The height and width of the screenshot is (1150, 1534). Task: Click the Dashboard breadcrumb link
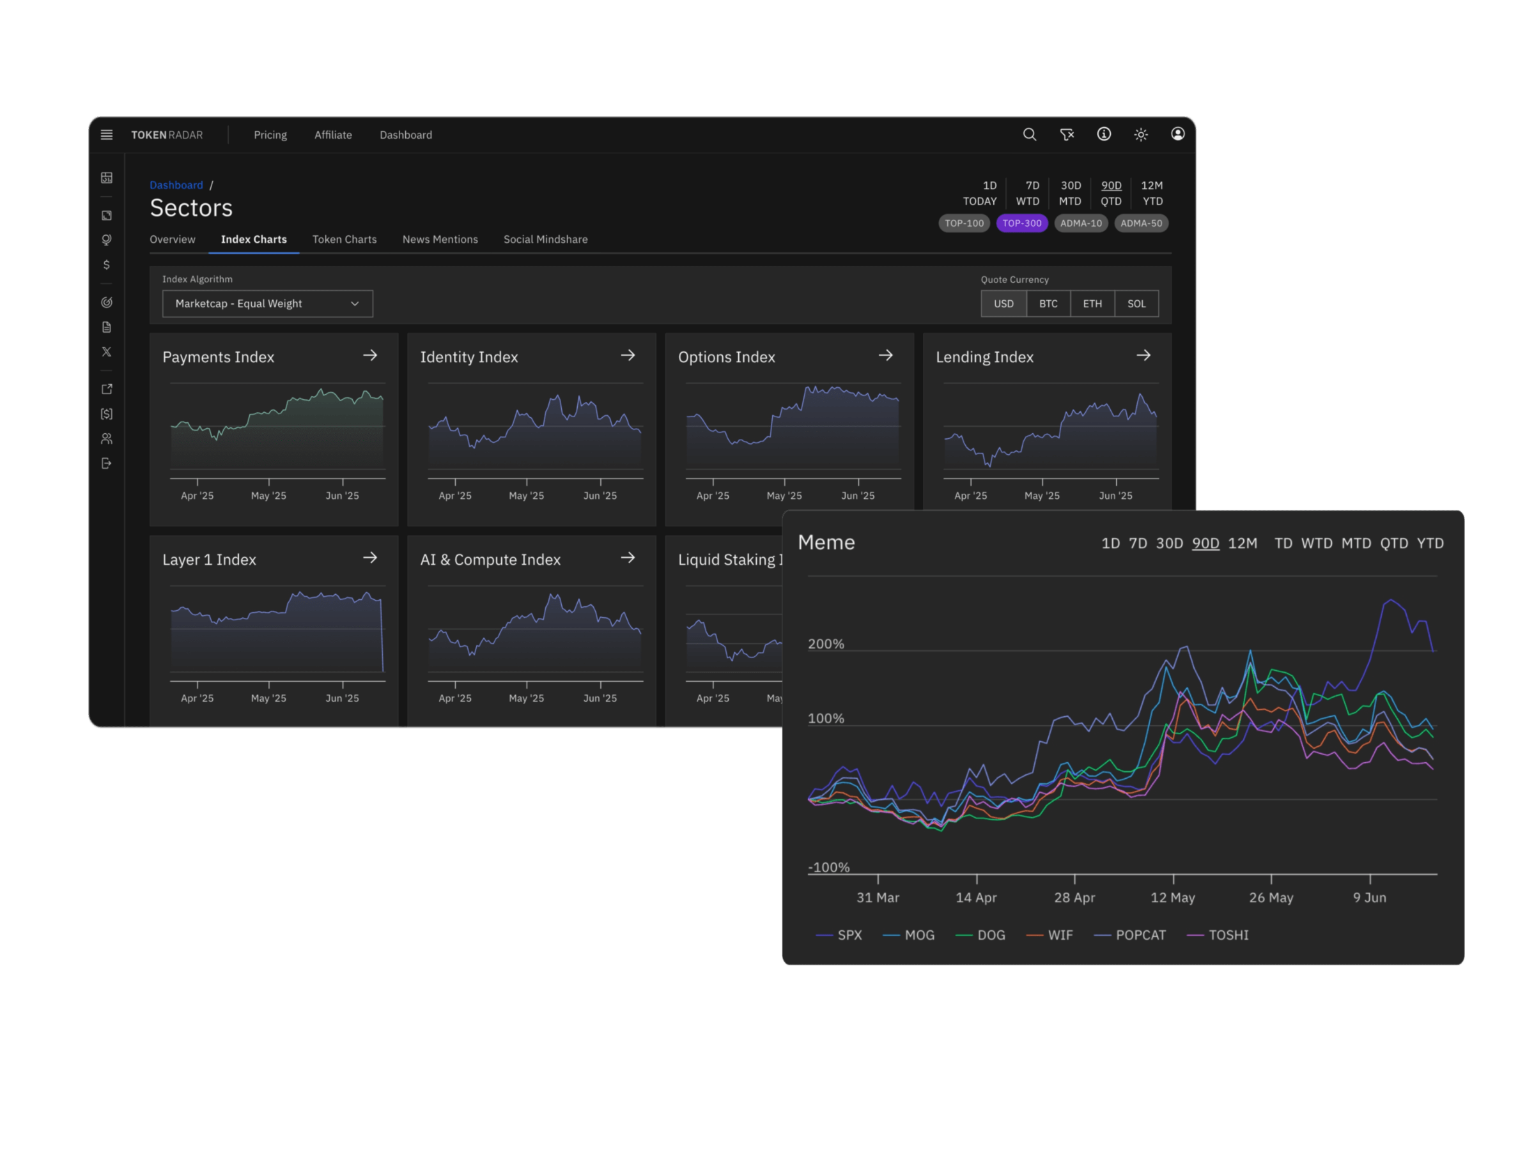click(x=176, y=185)
